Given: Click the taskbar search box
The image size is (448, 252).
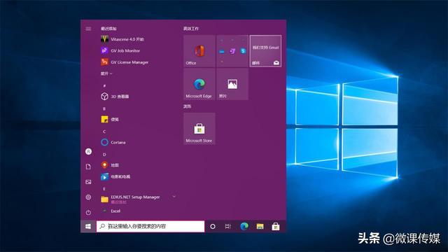Looking at the screenshot, I should pos(150,226).
